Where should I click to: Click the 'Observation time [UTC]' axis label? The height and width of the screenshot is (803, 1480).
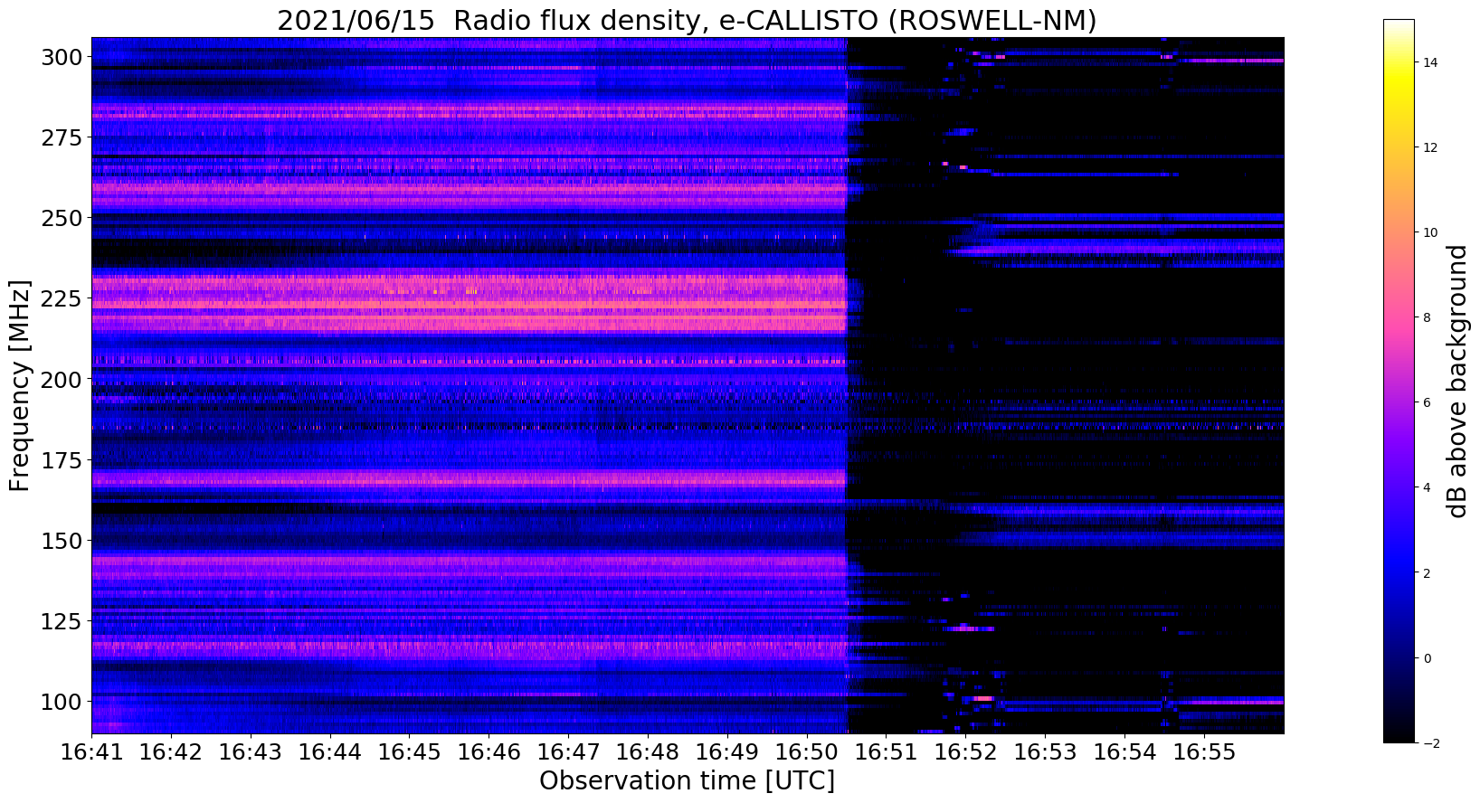tap(687, 780)
